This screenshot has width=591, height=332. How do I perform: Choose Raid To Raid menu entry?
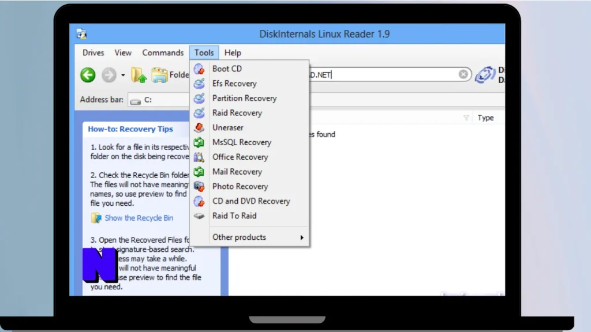click(250, 216)
